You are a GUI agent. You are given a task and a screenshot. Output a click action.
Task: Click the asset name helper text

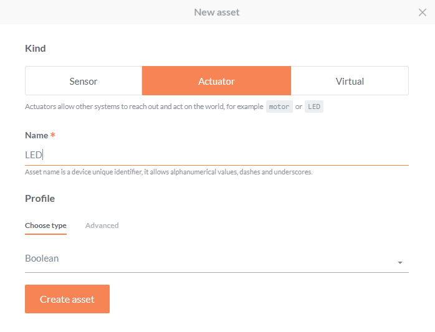tap(168, 172)
